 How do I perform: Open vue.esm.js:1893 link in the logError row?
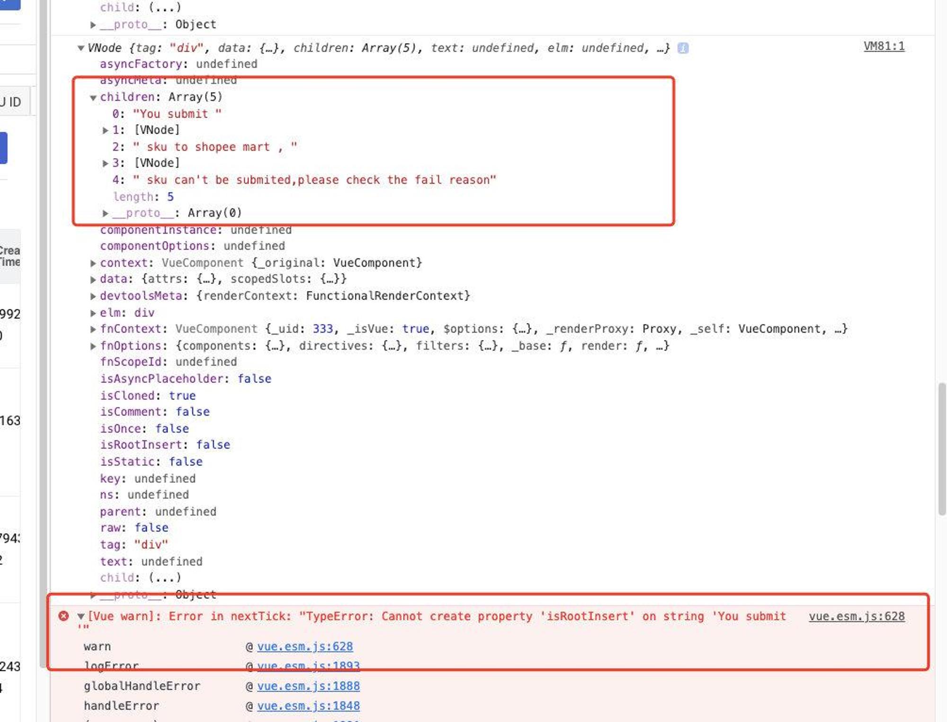tap(308, 666)
